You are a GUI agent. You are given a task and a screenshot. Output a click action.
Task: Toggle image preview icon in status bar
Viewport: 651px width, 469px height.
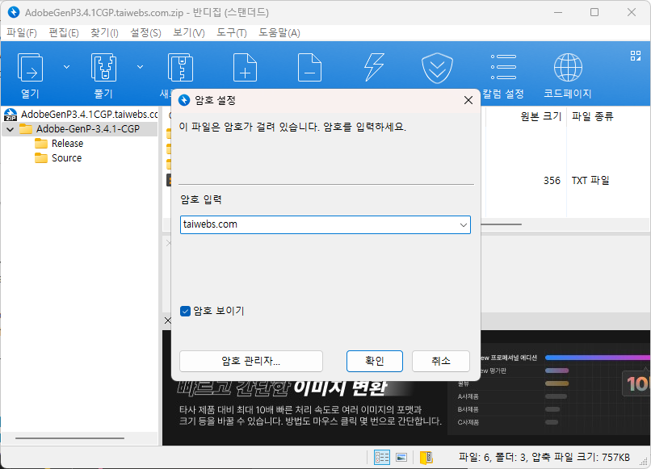point(401,457)
